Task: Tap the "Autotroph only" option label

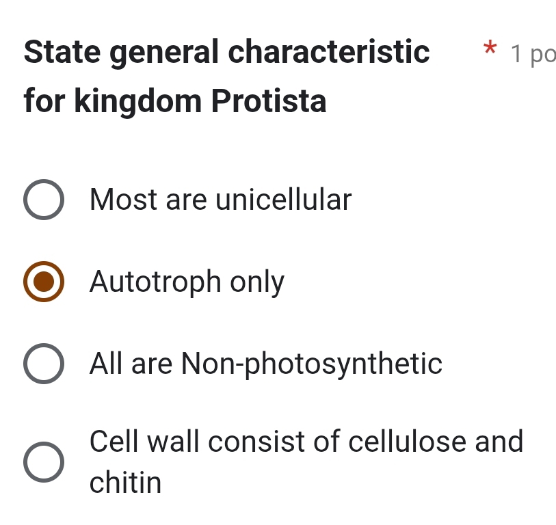Action: [x=187, y=282]
